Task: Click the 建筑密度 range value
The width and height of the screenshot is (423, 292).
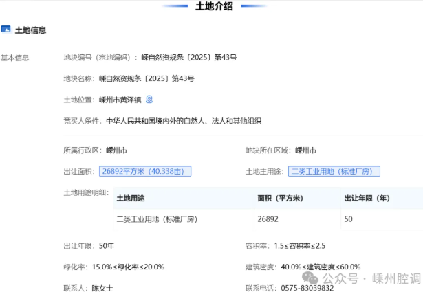Action: pyautogui.click(x=321, y=267)
